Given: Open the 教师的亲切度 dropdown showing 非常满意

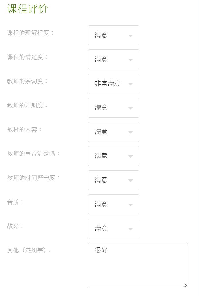Looking at the screenshot, I should pos(113,83).
